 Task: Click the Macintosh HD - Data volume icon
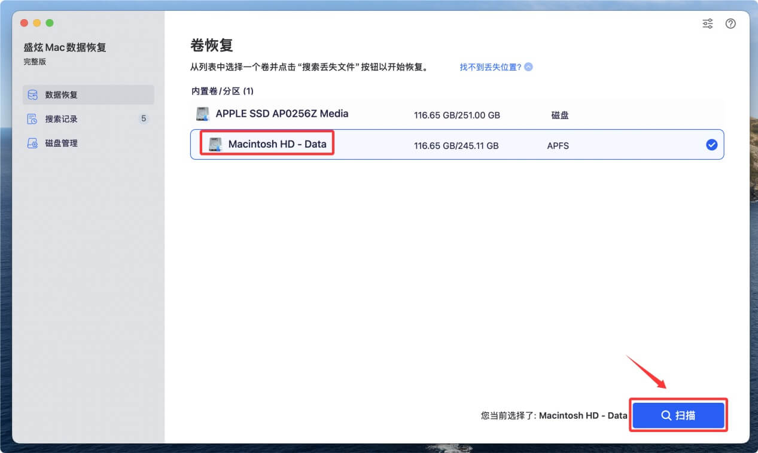pyautogui.click(x=217, y=144)
